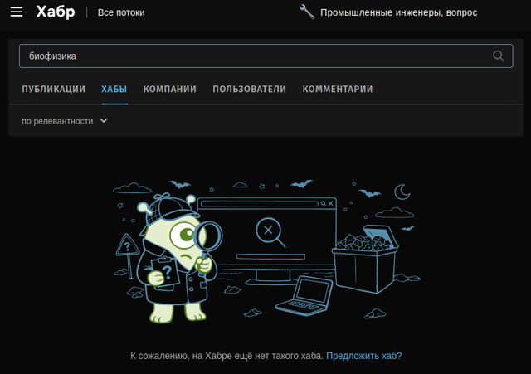Open the Промышленные инженеры, вопрос banner link
Viewport: 531px width, 374px height.
pos(398,12)
